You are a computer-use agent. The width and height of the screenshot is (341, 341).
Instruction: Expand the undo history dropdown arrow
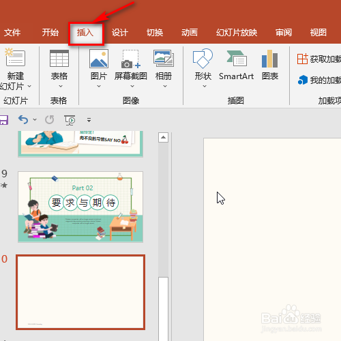point(35,119)
